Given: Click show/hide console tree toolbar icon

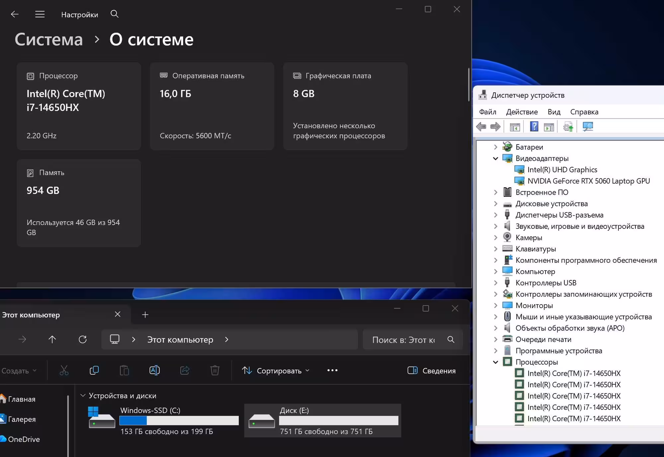Looking at the screenshot, I should point(515,127).
